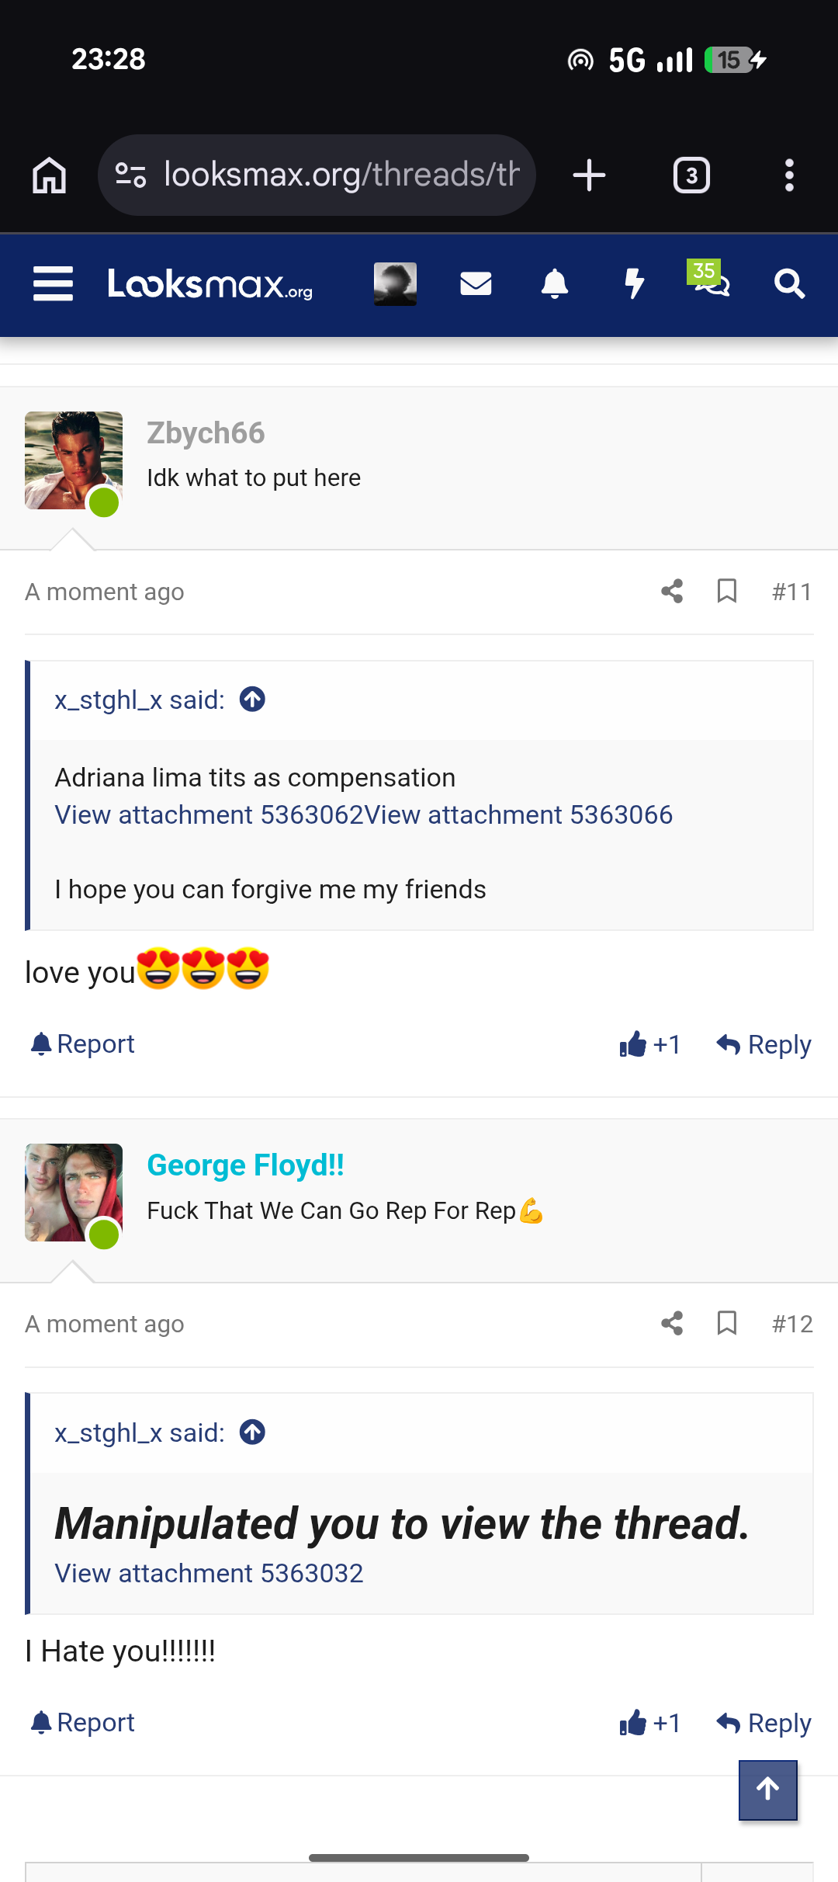Share post #12
This screenshot has height=1882, width=838.
pyautogui.click(x=672, y=1324)
